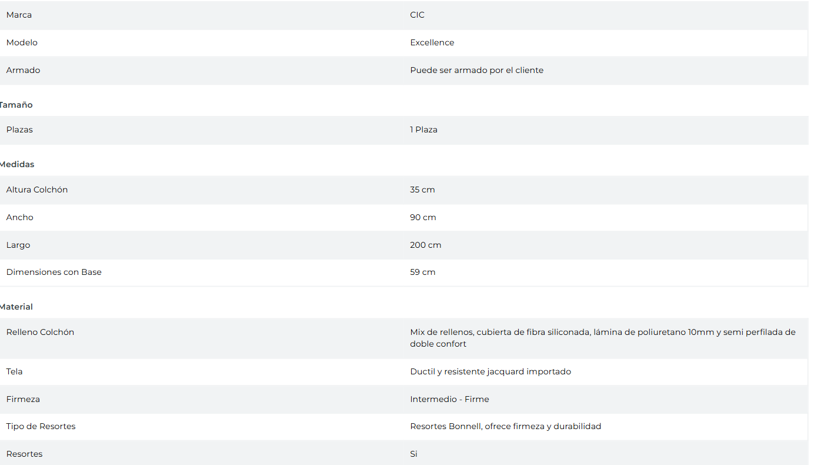
Task: Click the 35 cm height value
Action: 422,190
